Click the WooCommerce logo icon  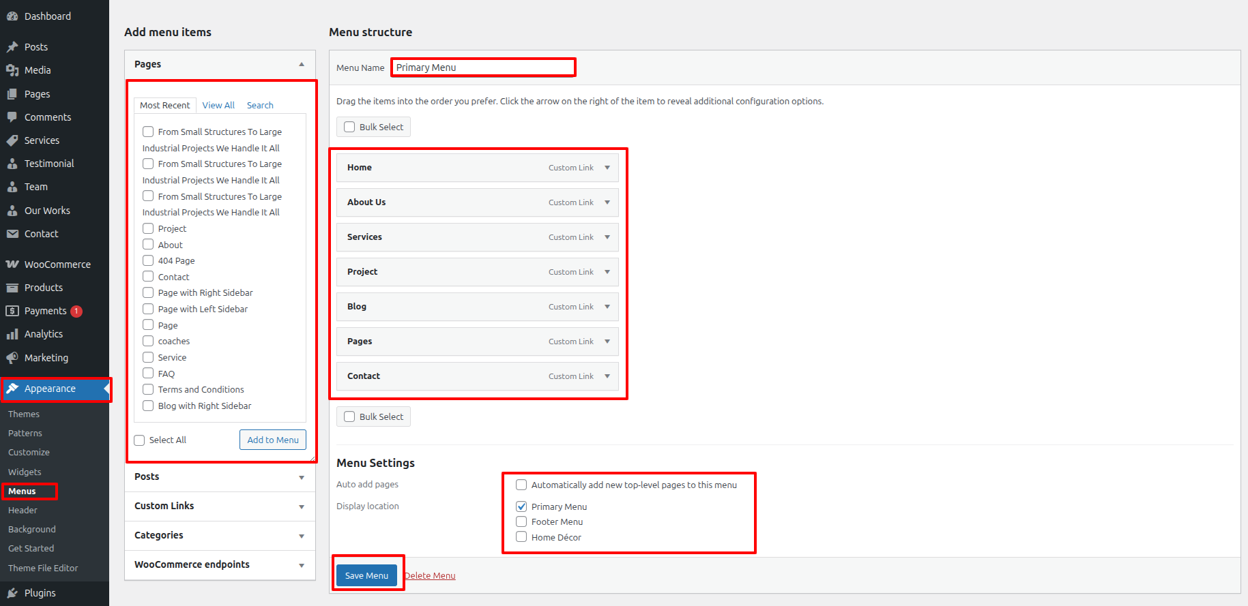pyautogui.click(x=12, y=264)
